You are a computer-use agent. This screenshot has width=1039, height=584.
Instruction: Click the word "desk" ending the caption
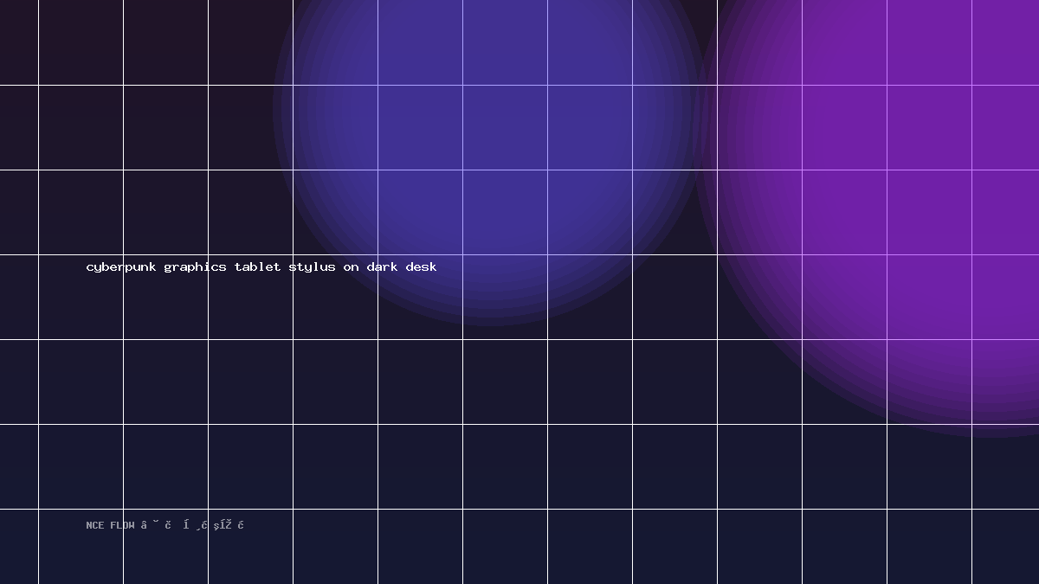421,266
